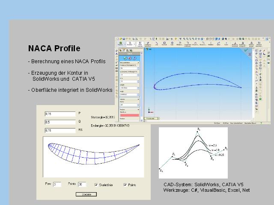The height and width of the screenshot is (205, 274).
Task: Click the Angle input field in panel
Action: pos(128,94)
